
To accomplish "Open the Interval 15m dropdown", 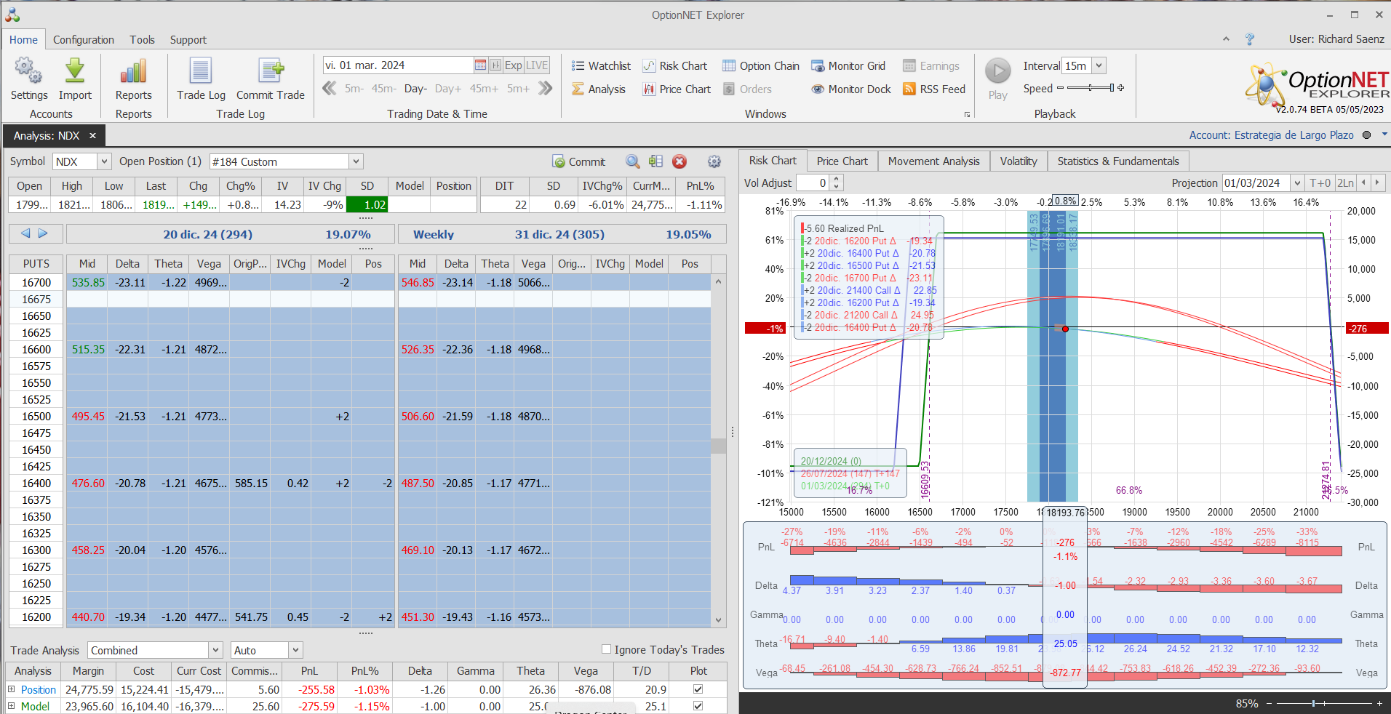I will (x=1099, y=65).
